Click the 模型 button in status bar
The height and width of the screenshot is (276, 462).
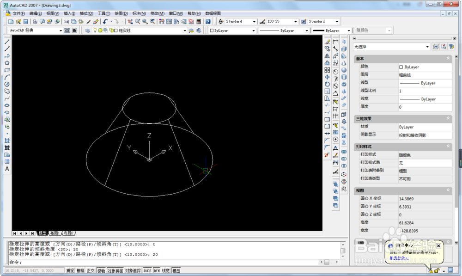pyautogui.click(x=176, y=270)
